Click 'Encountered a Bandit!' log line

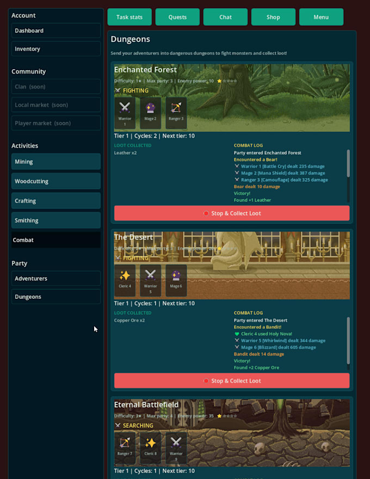click(x=258, y=327)
